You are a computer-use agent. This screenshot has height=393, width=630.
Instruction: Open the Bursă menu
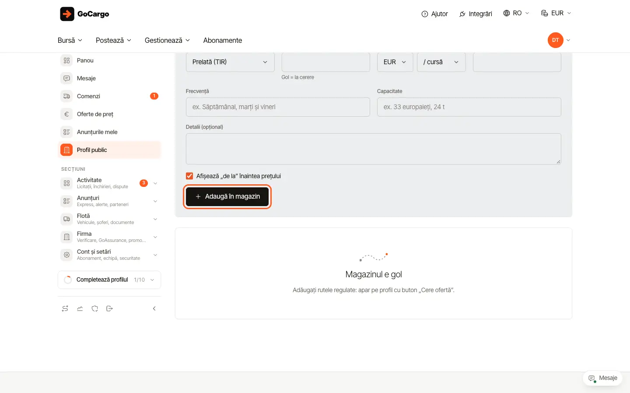[70, 40]
